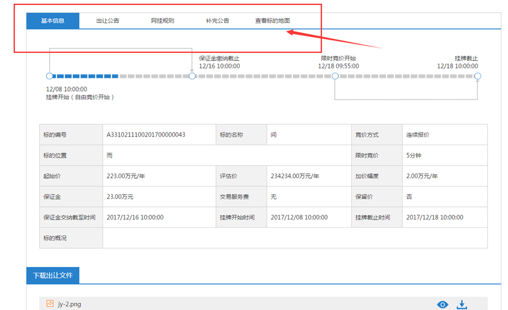508x310 pixels.
Task: Click the 保证金缴纳截止 timeline circle
Action: tap(192, 76)
